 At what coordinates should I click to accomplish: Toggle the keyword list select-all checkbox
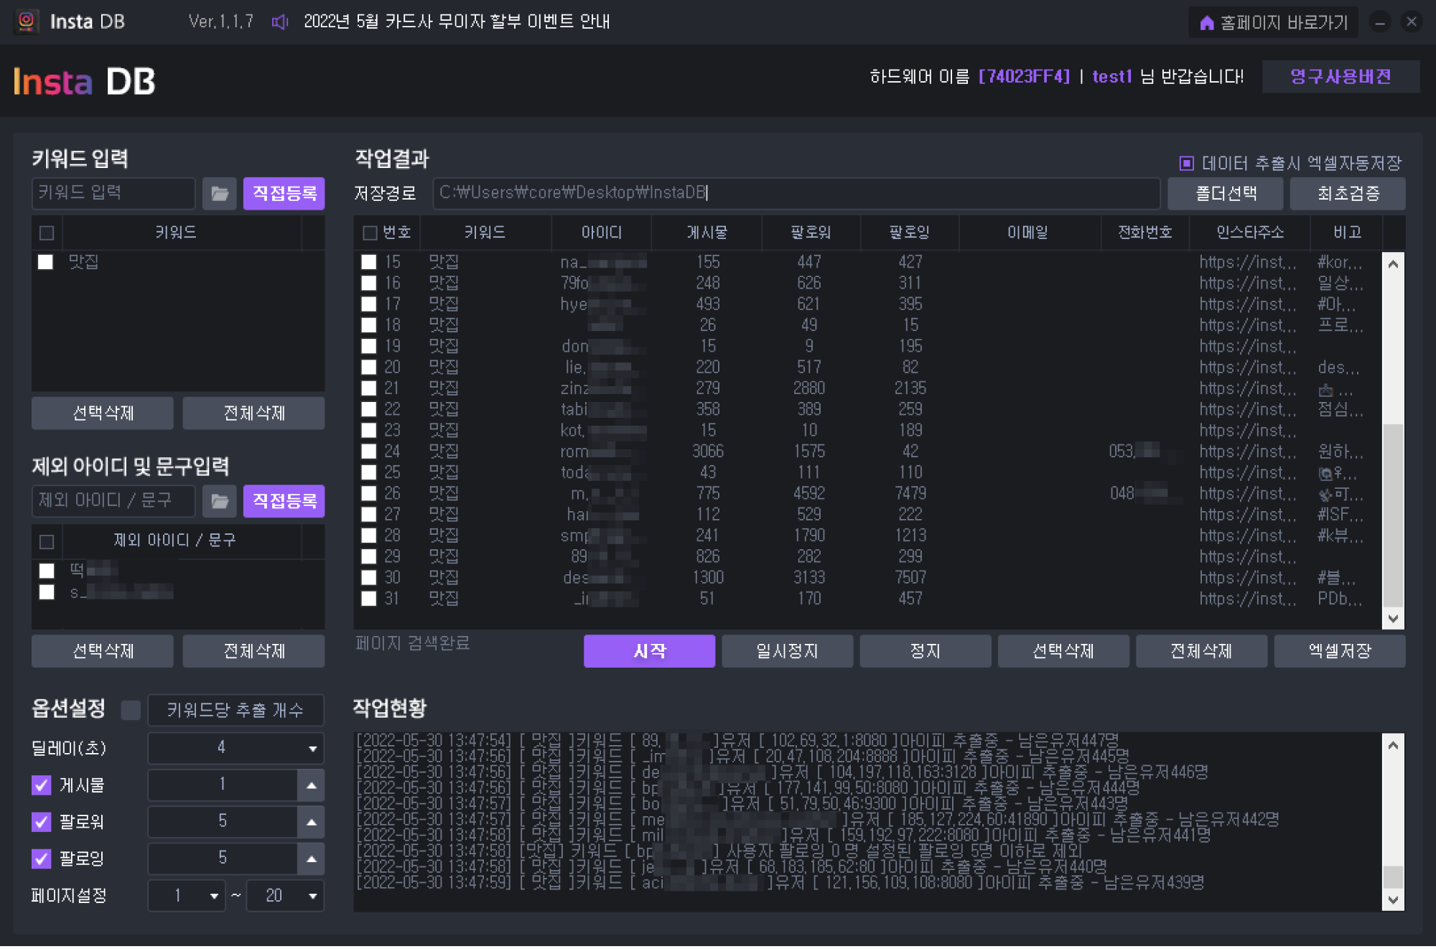click(x=47, y=233)
